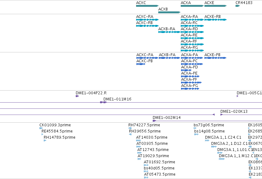The image size is (262, 179).
Task: Click the ACXA-PA protein glyph
Action: tap(192, 58)
